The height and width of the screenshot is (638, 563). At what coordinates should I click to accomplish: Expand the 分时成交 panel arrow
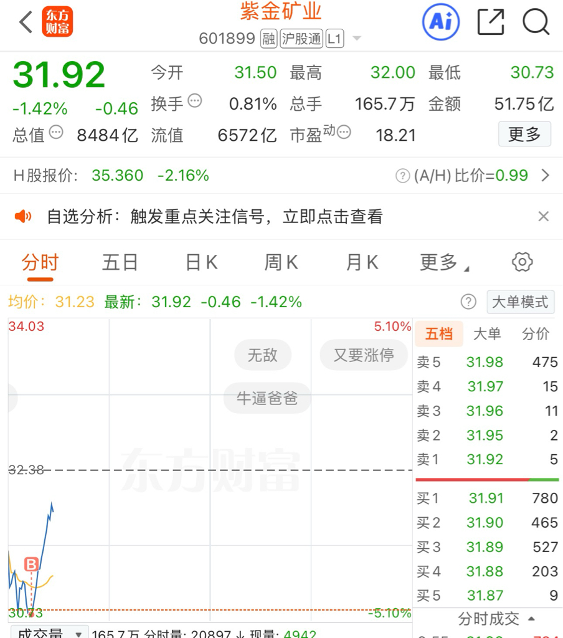coord(531,619)
